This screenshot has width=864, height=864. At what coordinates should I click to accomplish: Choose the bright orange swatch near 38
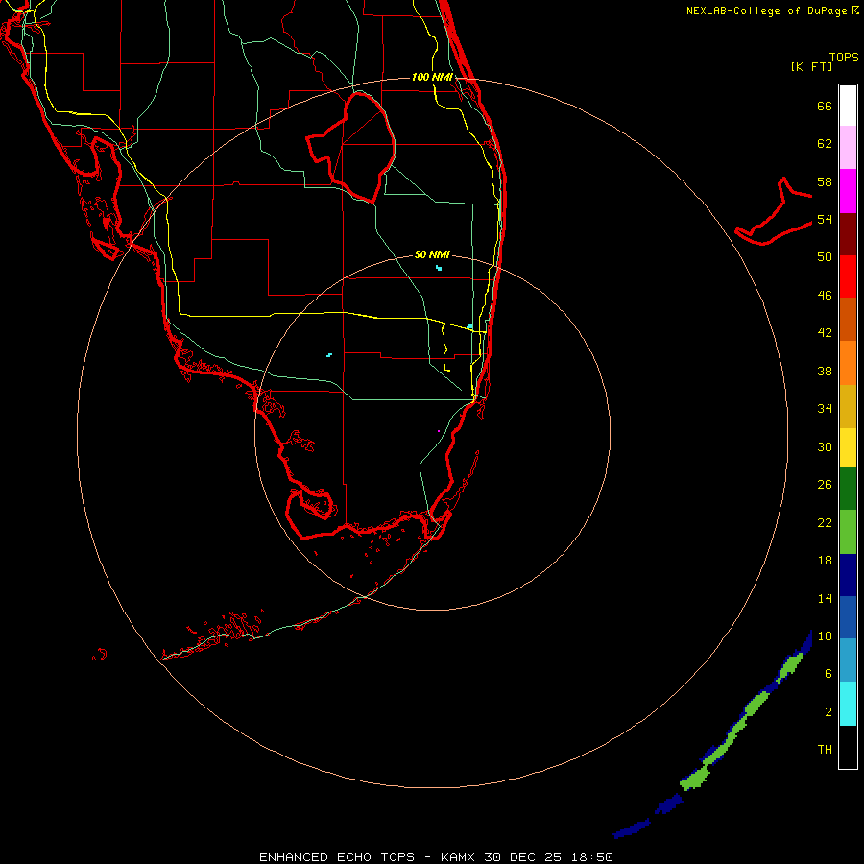pos(848,363)
